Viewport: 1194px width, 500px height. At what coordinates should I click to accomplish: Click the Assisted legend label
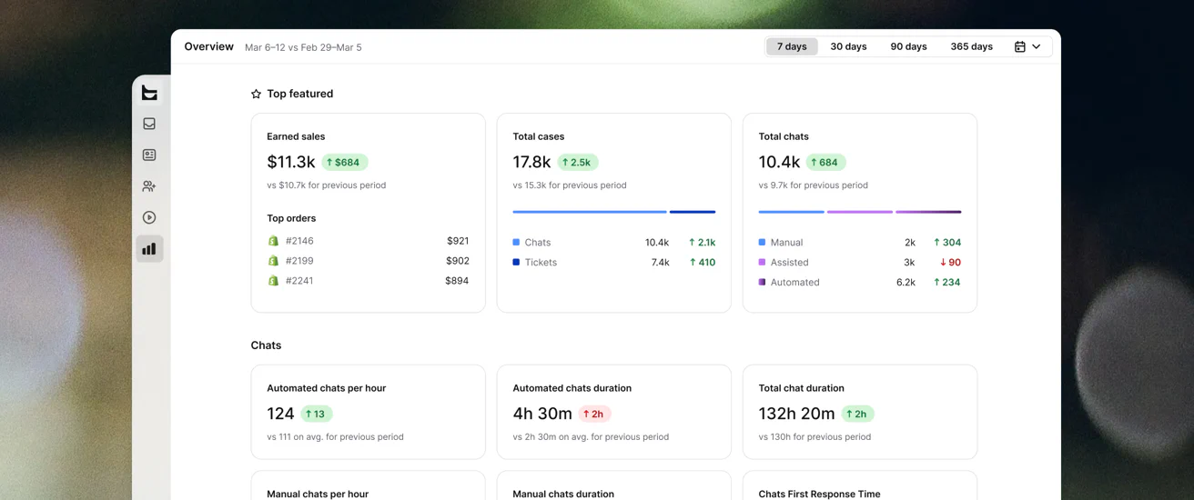789,263
